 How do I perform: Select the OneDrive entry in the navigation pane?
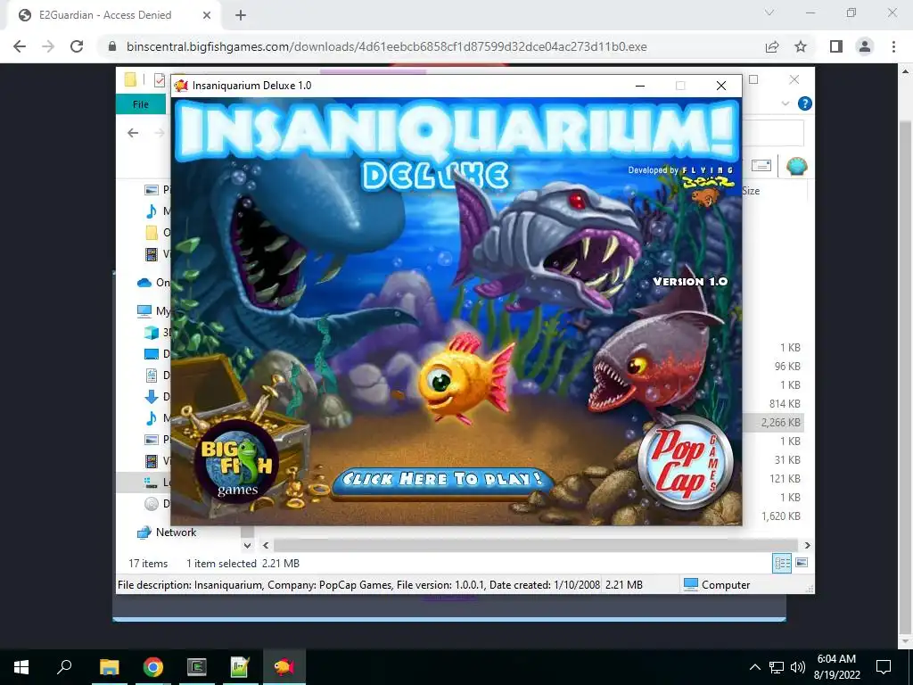click(x=153, y=283)
